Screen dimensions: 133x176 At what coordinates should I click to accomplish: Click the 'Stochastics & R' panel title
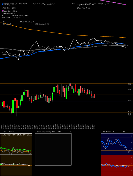click(x=109, y=132)
